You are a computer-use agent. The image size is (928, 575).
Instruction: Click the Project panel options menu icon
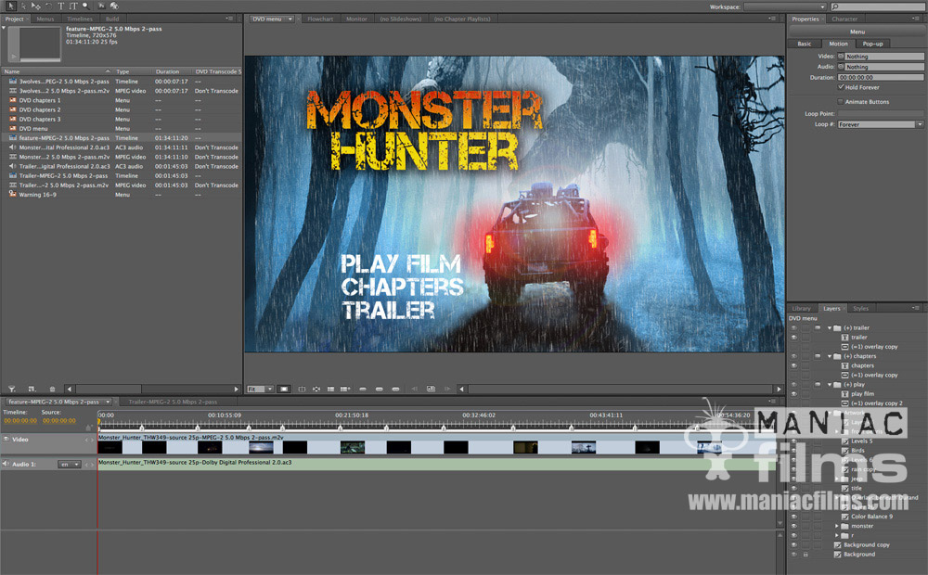(229, 19)
